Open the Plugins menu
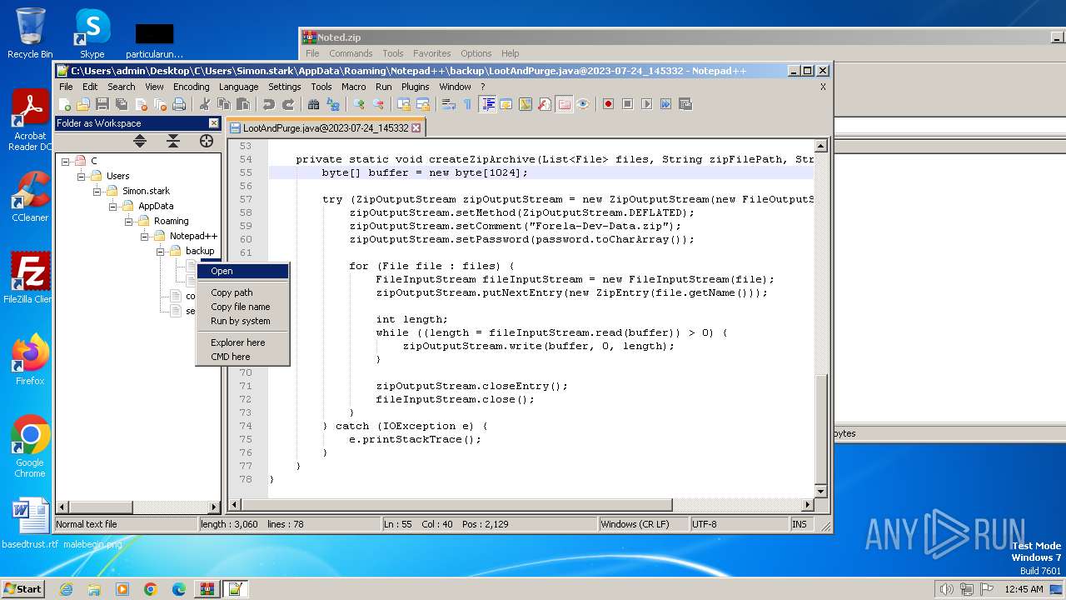The height and width of the screenshot is (600, 1066). [415, 87]
